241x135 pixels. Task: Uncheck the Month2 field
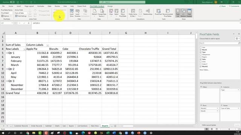coord(201,66)
